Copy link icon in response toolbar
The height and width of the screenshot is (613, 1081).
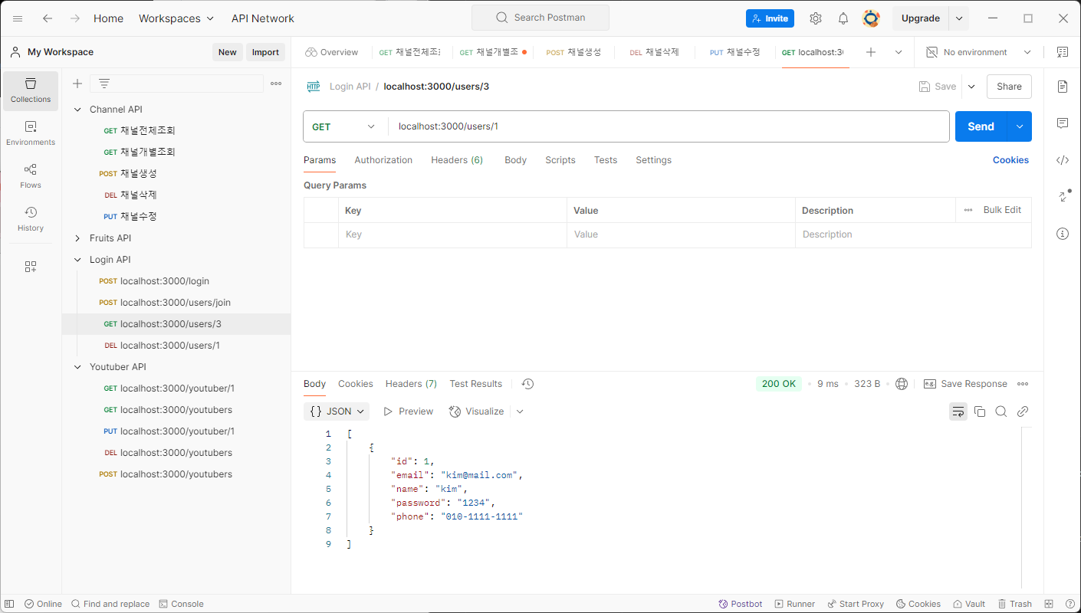tap(1023, 411)
